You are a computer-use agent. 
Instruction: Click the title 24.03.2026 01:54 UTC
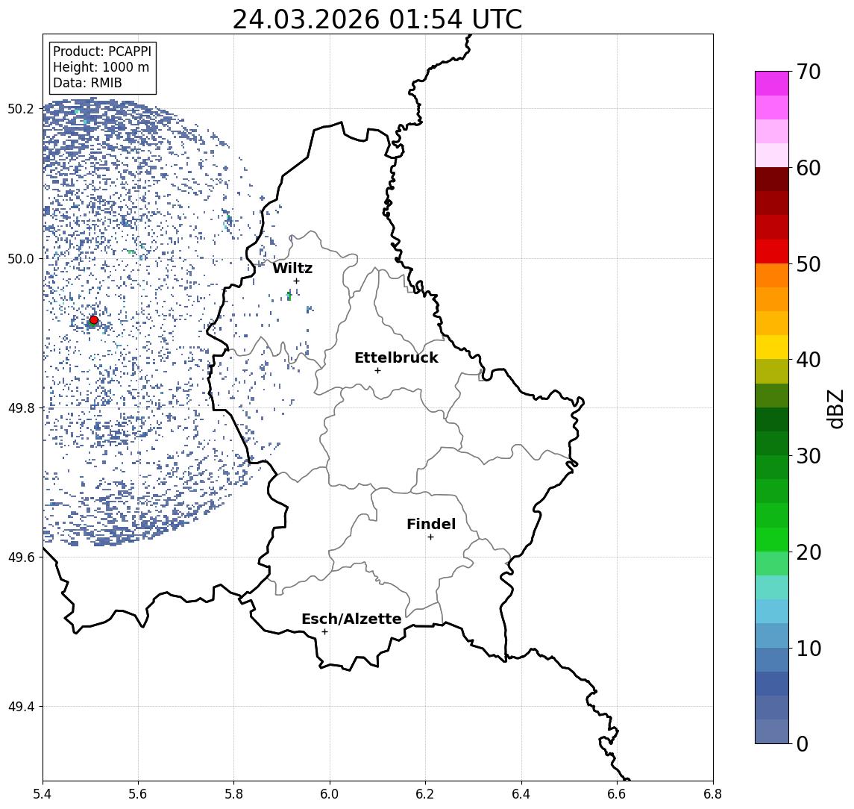click(x=377, y=19)
